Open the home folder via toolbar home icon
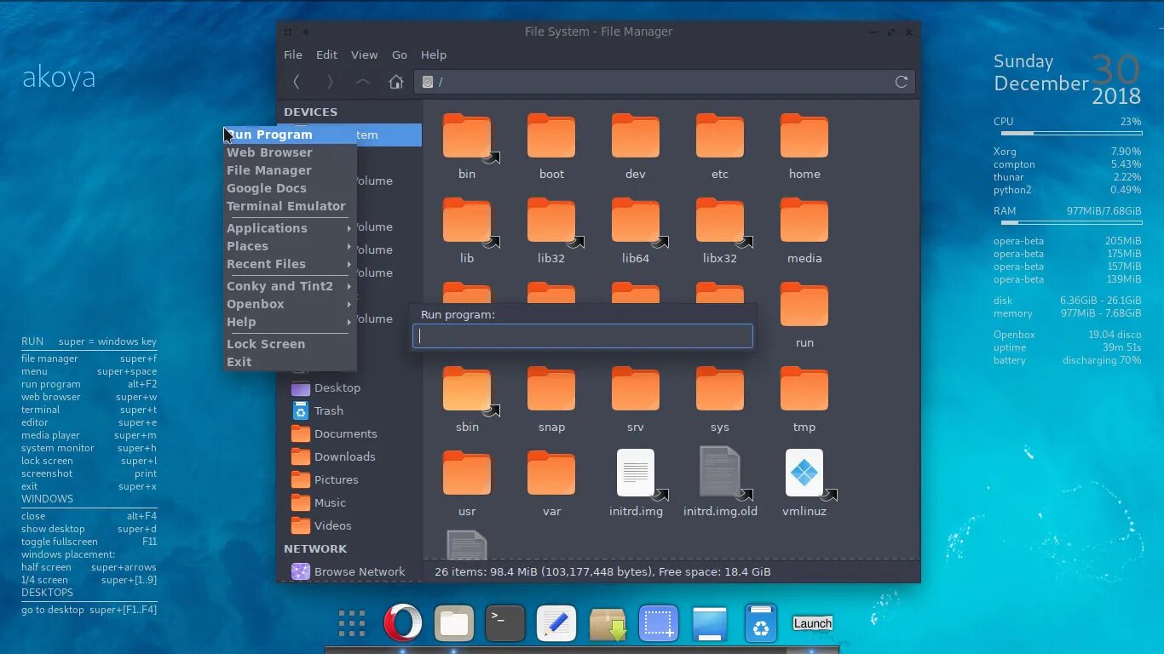The image size is (1164, 654). [x=395, y=82]
